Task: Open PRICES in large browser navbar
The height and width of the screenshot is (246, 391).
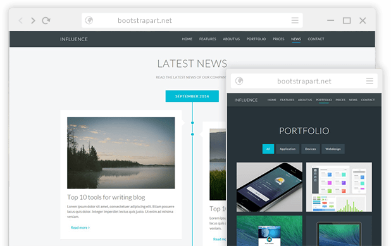Action: [x=278, y=39]
